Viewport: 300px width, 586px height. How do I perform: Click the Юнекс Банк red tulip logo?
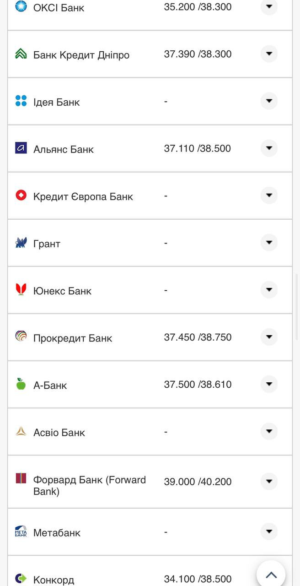(21, 289)
